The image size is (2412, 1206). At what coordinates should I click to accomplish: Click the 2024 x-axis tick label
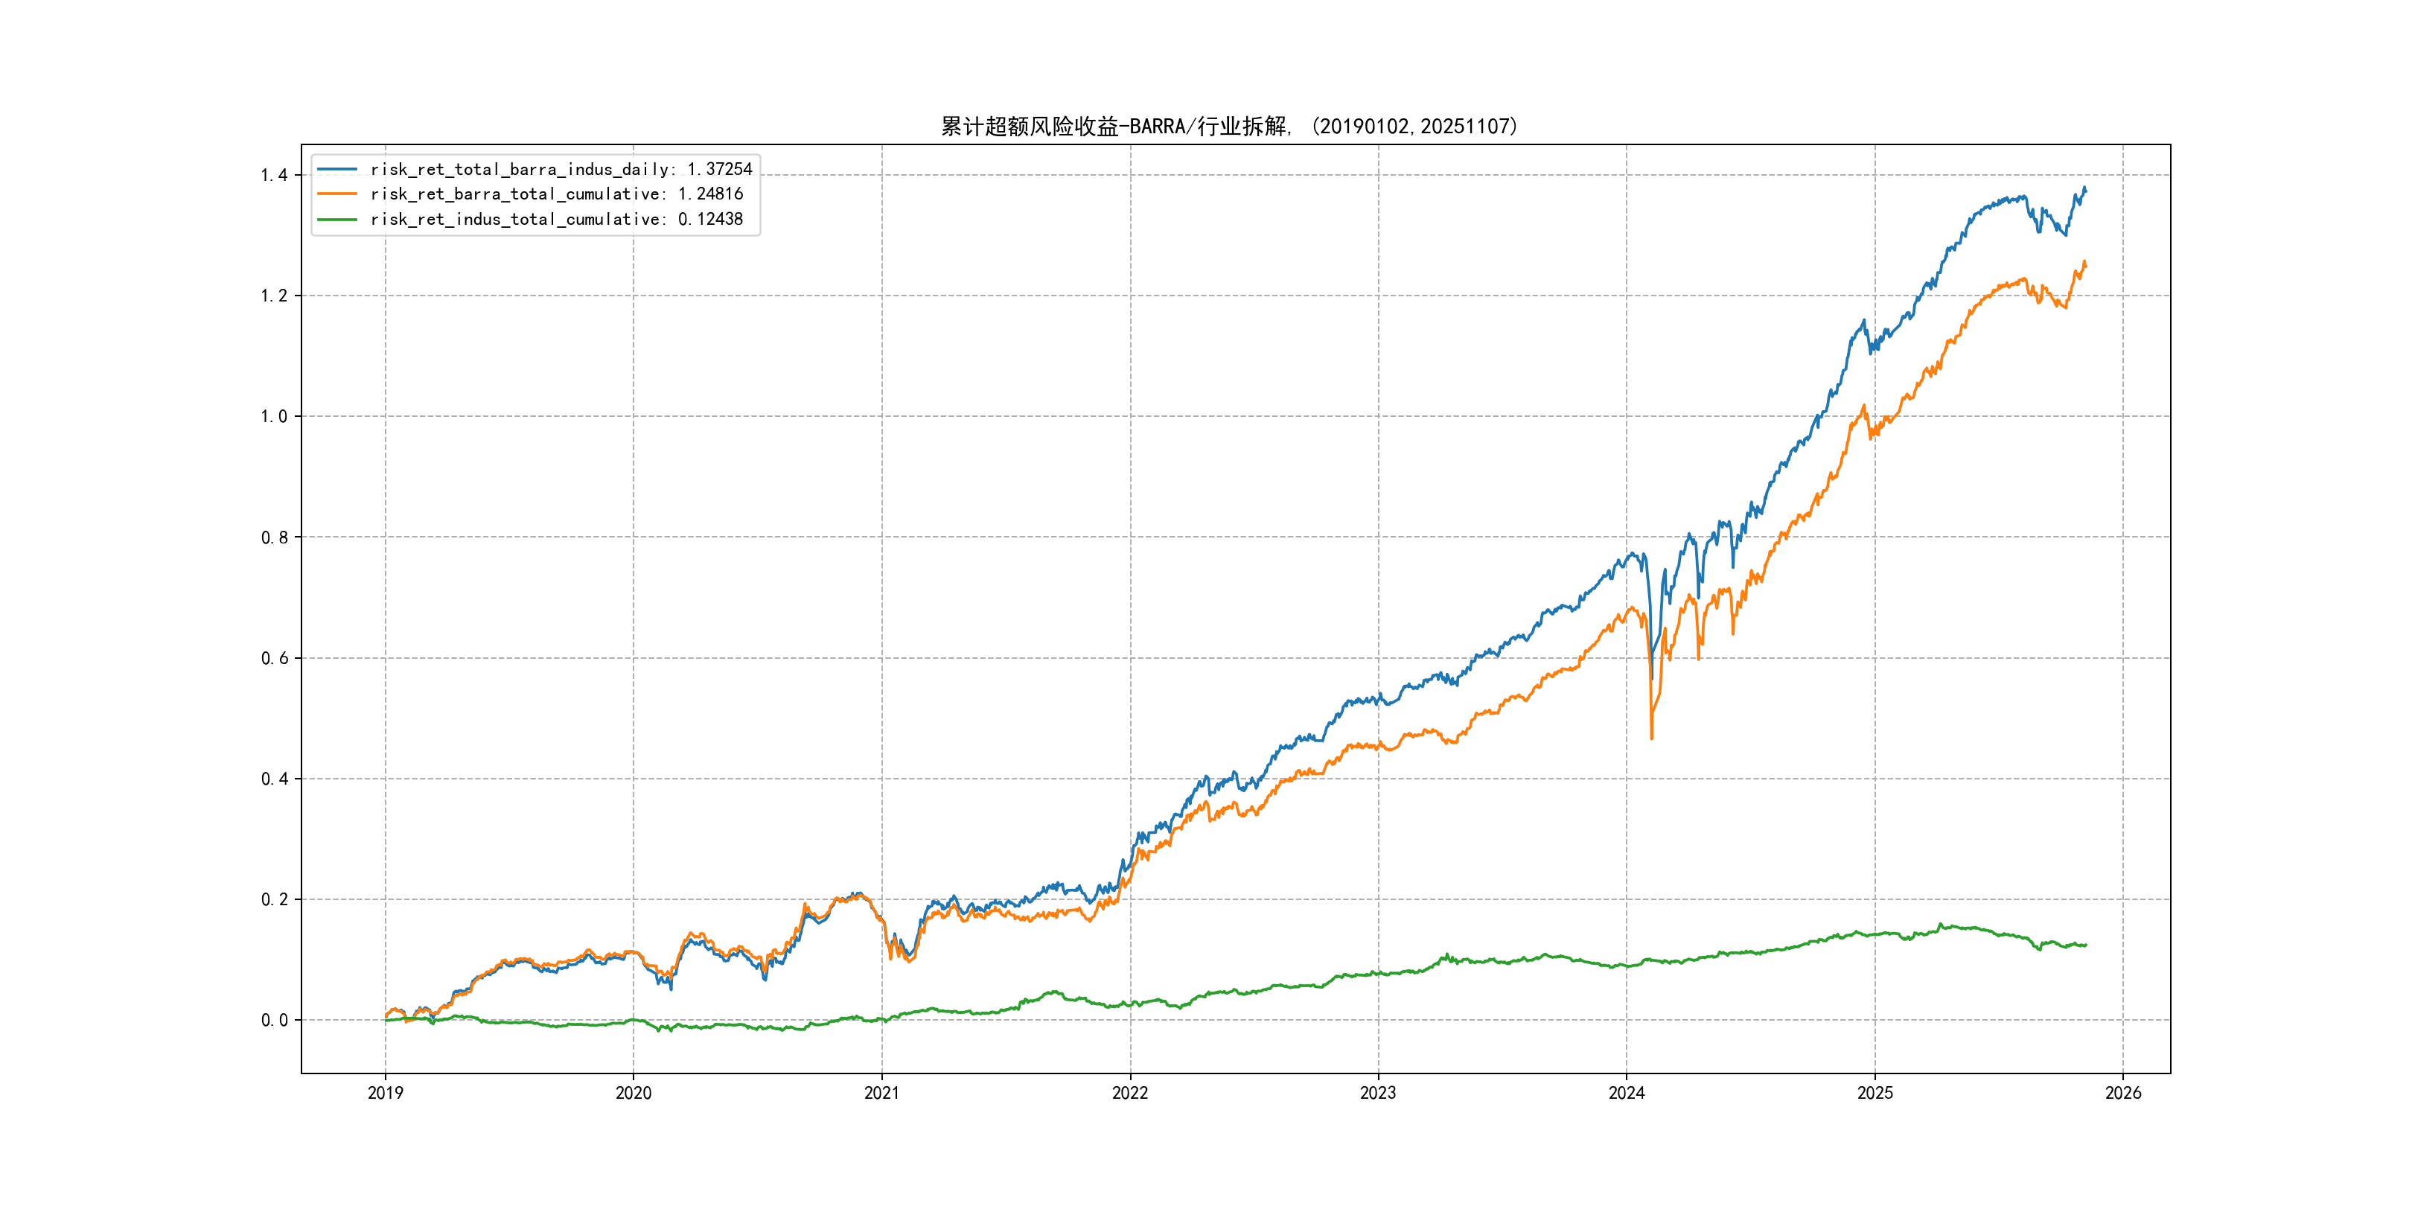pyautogui.click(x=1627, y=1093)
